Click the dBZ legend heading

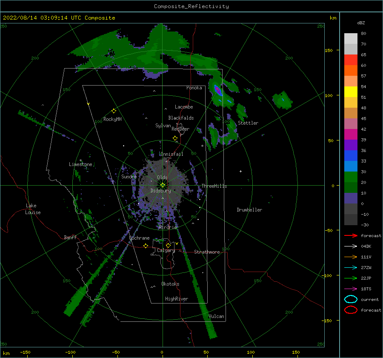coord(361,23)
